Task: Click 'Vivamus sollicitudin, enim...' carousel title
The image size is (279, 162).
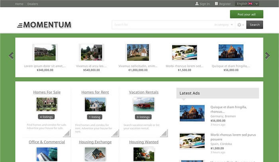Action: coord(138,66)
